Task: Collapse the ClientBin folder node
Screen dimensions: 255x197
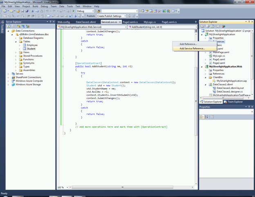Action: pos(206,77)
